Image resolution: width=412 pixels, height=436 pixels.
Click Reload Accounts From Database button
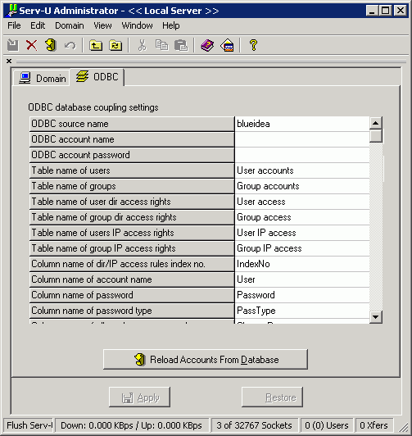pyautogui.click(x=206, y=360)
